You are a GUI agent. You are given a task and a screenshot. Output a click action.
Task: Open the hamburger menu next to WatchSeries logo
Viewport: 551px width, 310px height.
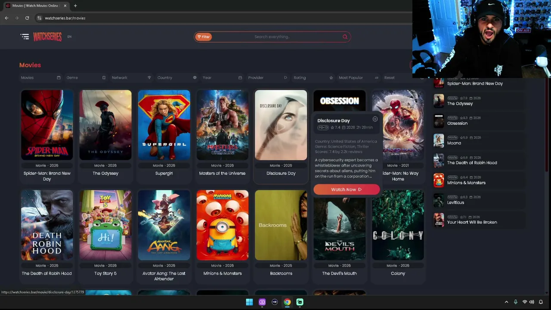point(25,37)
